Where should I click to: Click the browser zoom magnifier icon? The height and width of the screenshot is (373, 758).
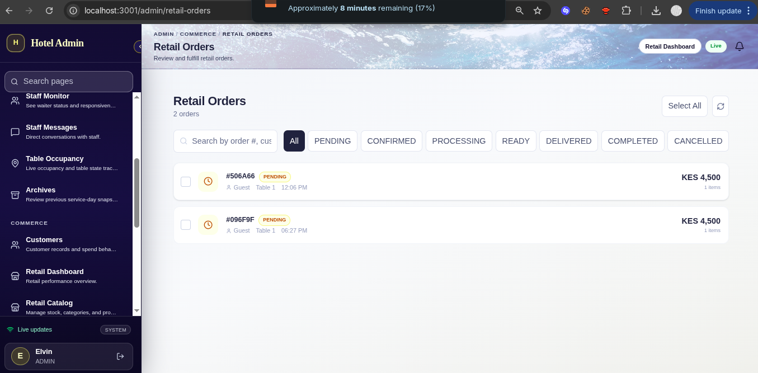click(520, 11)
